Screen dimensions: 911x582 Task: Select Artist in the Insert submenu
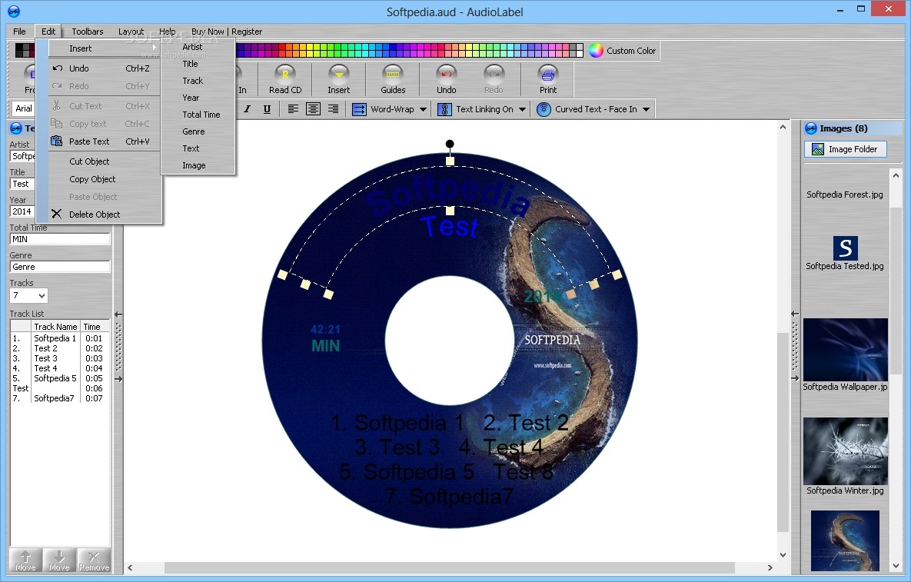pos(198,47)
